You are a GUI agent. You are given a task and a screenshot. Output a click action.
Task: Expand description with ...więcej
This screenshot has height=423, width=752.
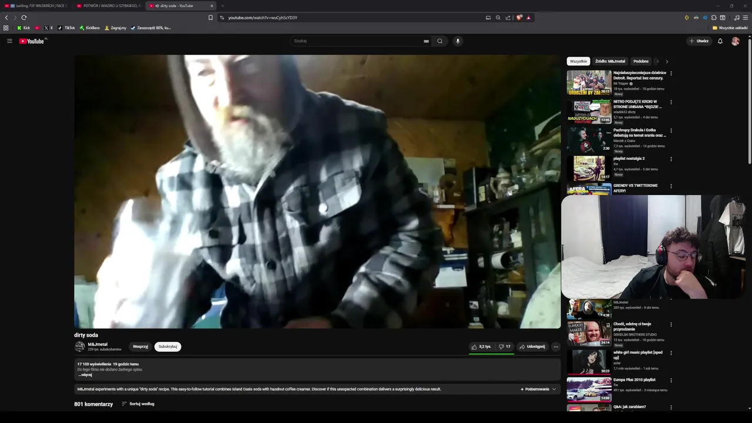(85, 375)
